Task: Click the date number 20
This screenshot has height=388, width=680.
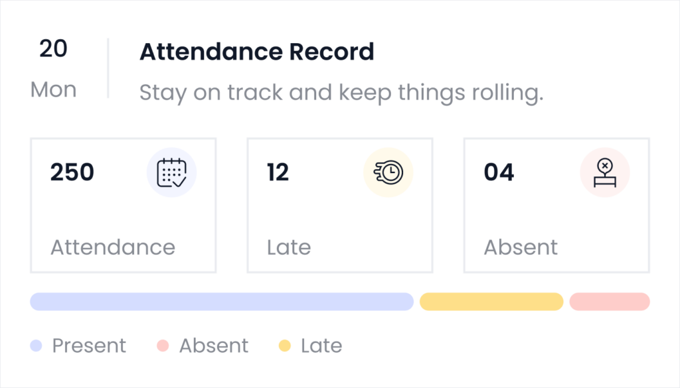Action: pyautogui.click(x=53, y=49)
